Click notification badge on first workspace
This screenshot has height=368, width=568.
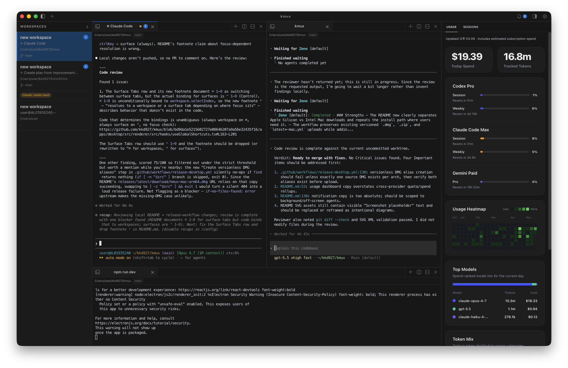point(86,37)
